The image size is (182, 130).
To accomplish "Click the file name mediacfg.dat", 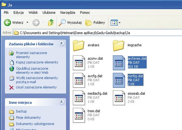I will click(x=98, y=93).
